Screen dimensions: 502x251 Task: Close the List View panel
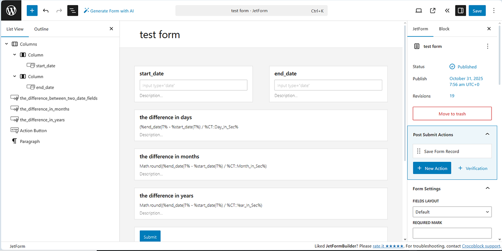pos(111,29)
